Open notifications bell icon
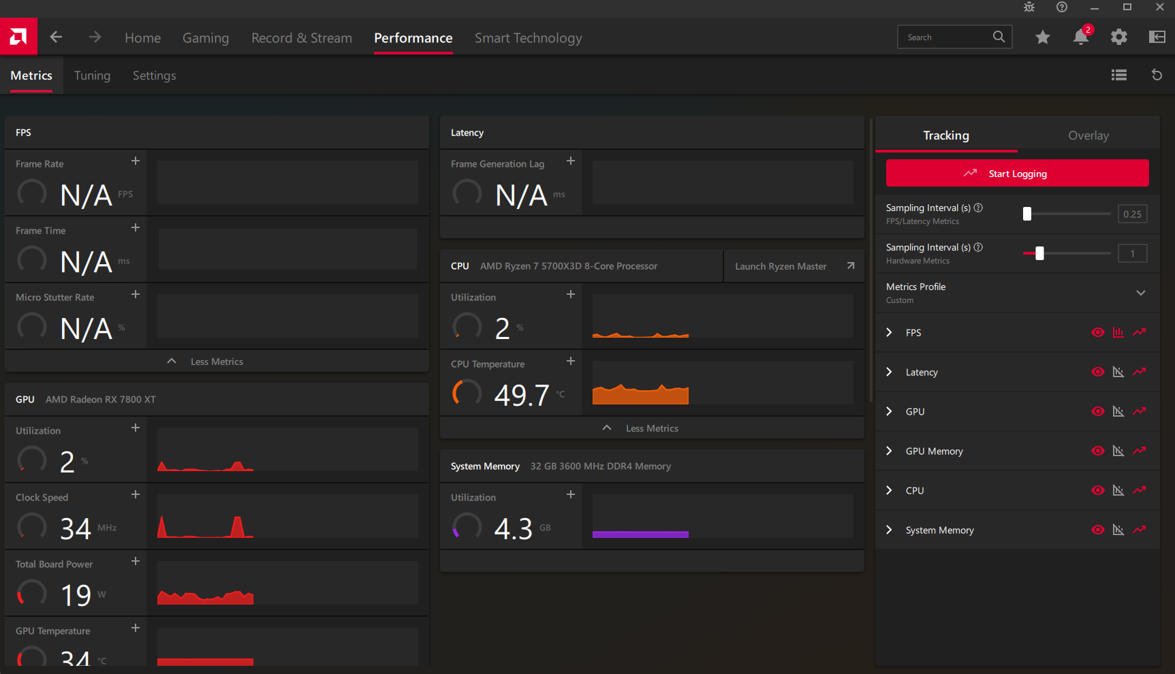 coord(1081,37)
